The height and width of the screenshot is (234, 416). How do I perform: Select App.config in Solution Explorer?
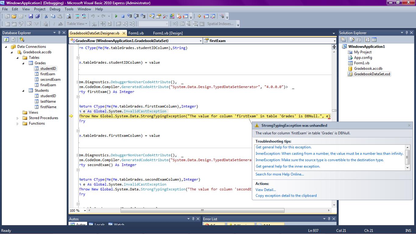click(363, 58)
